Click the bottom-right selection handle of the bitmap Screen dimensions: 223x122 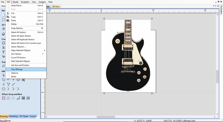click(x=152, y=94)
